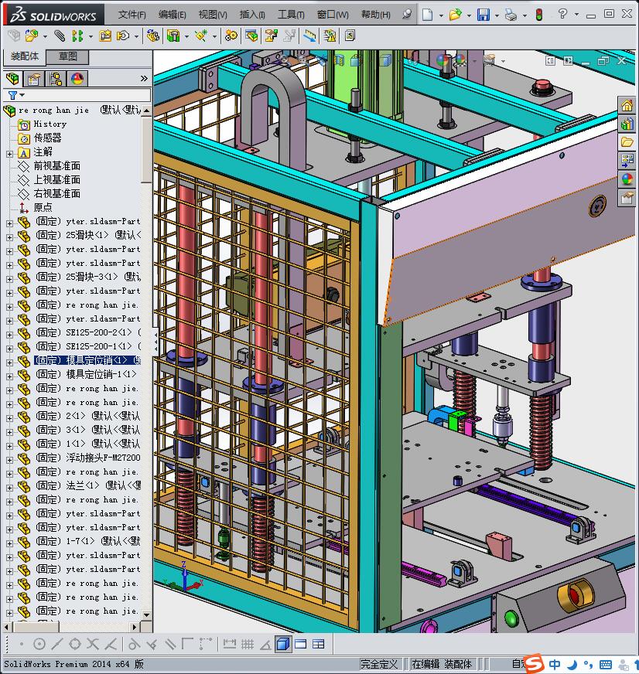Open the 文件(F) menu
The height and width of the screenshot is (674, 639).
tap(132, 15)
